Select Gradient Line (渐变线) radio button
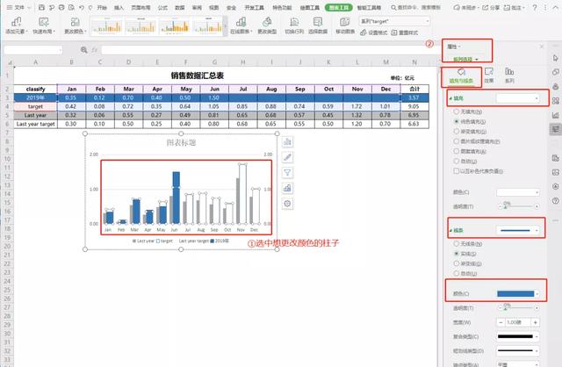The height and width of the screenshot is (367, 562). pos(457,263)
